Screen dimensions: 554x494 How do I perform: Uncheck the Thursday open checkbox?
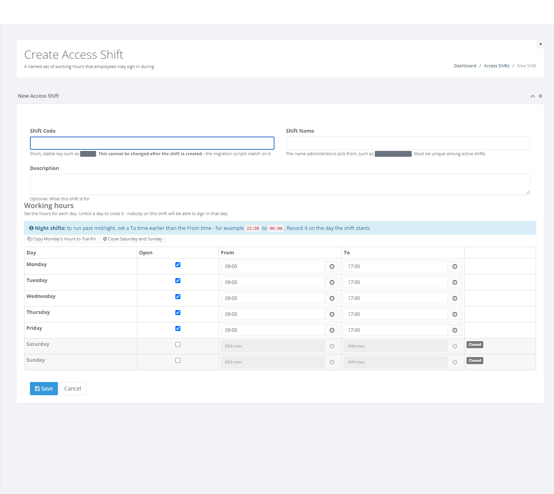point(178,313)
